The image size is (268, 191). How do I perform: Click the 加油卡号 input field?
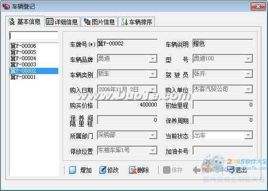coord(223,150)
